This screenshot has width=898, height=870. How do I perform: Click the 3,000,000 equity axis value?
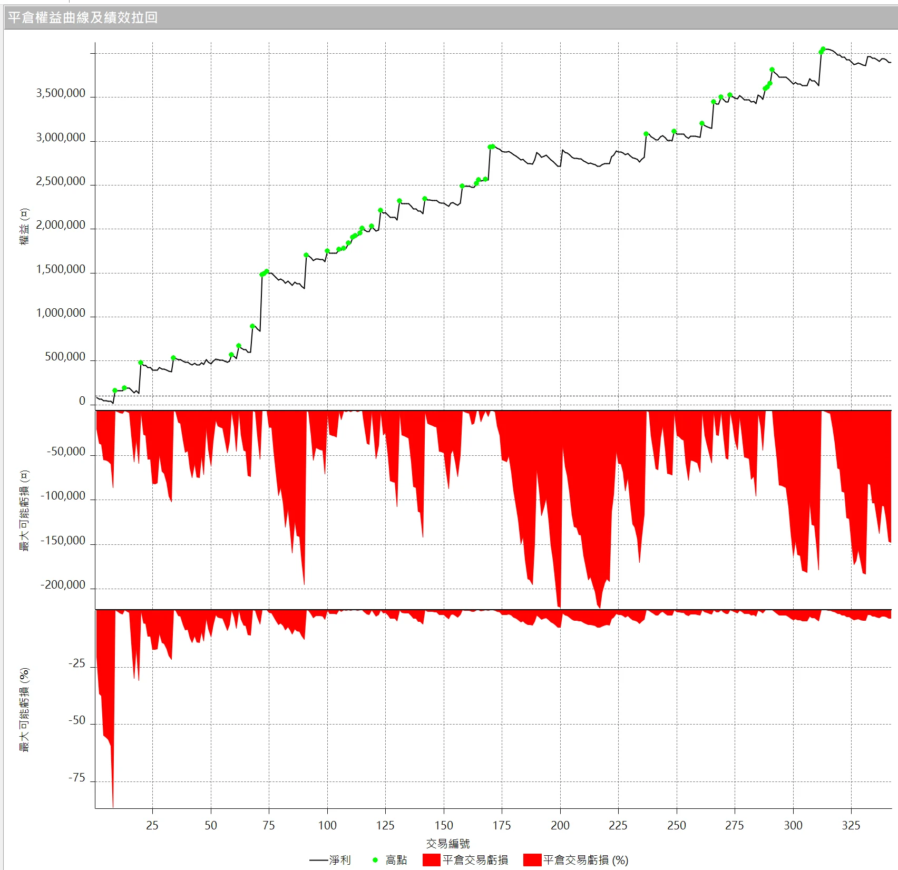pos(61,138)
